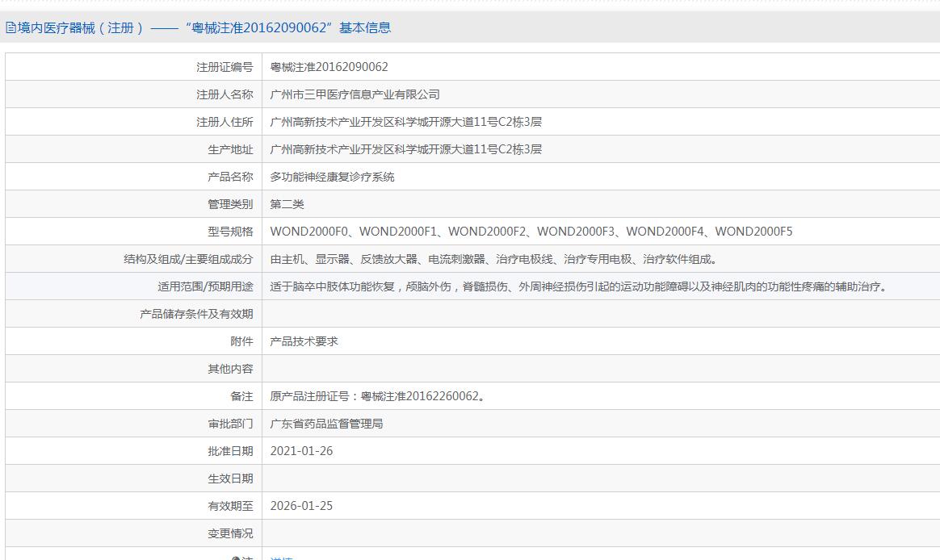The image size is (940, 560).
Task: Select the label '生效日期'
Action: coord(231,479)
